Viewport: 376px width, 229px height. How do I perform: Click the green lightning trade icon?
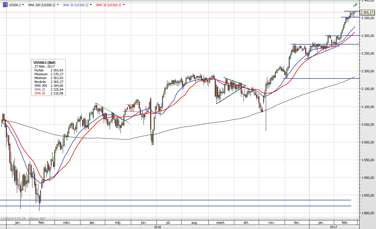click(x=355, y=5)
